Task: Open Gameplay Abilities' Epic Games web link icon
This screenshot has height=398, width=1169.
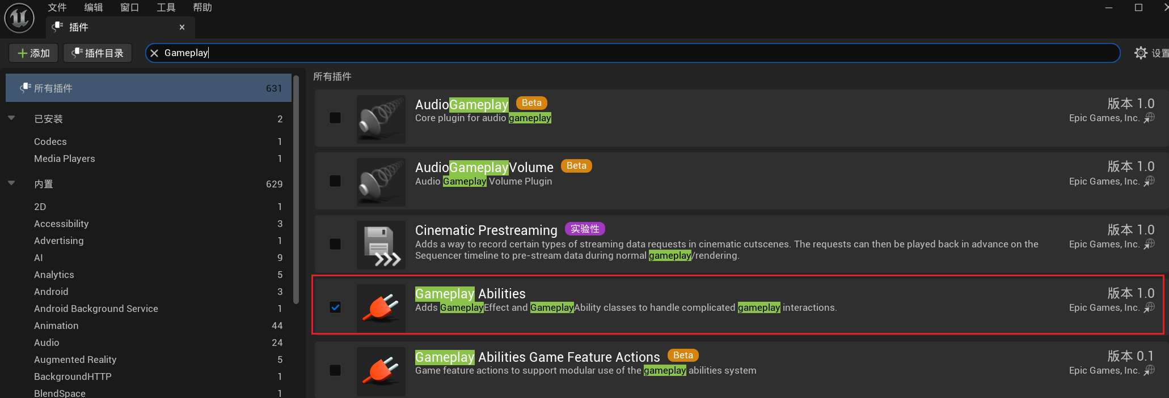Action: 1149,307
